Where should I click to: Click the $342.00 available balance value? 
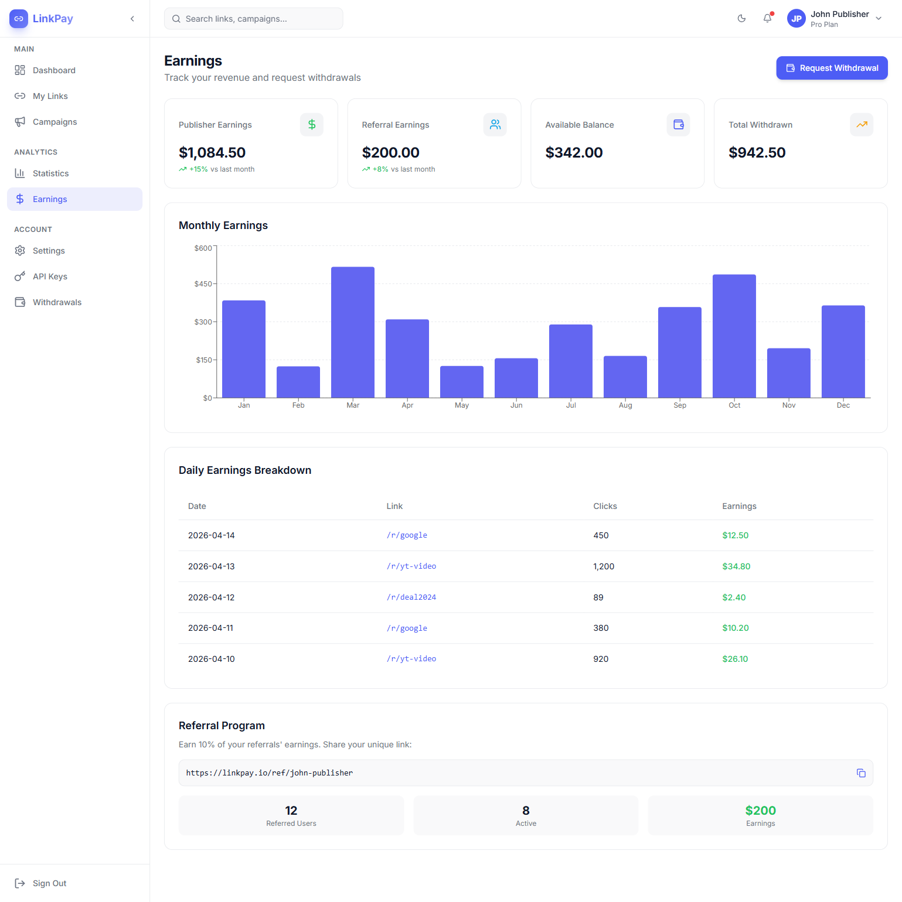(574, 153)
